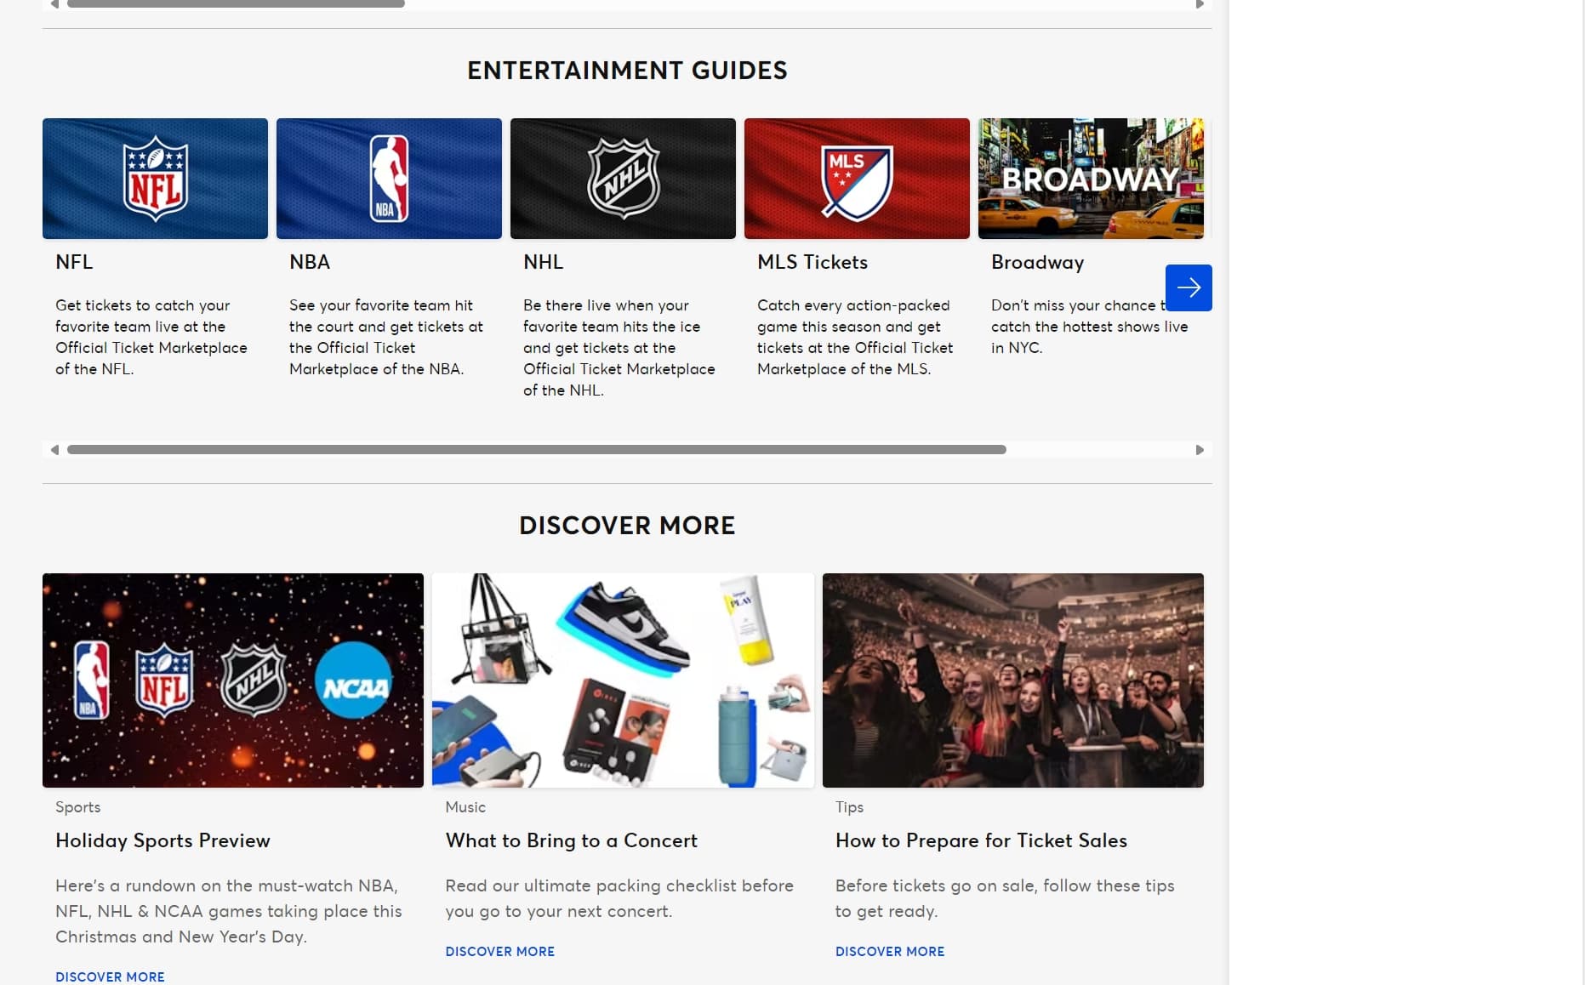Open the NBA guide thumbnail
Screen dimensions: 1585x985
tap(389, 179)
